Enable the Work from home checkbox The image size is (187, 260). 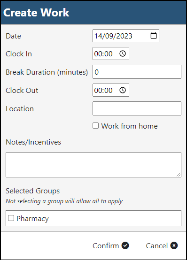95,126
